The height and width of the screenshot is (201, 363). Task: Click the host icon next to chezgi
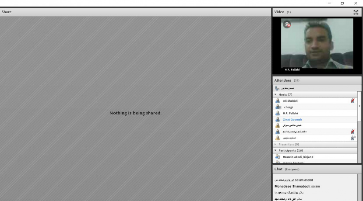click(x=278, y=107)
